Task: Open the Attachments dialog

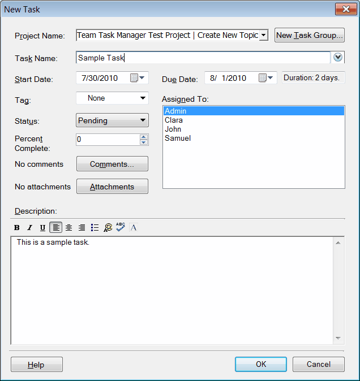Action: point(112,187)
